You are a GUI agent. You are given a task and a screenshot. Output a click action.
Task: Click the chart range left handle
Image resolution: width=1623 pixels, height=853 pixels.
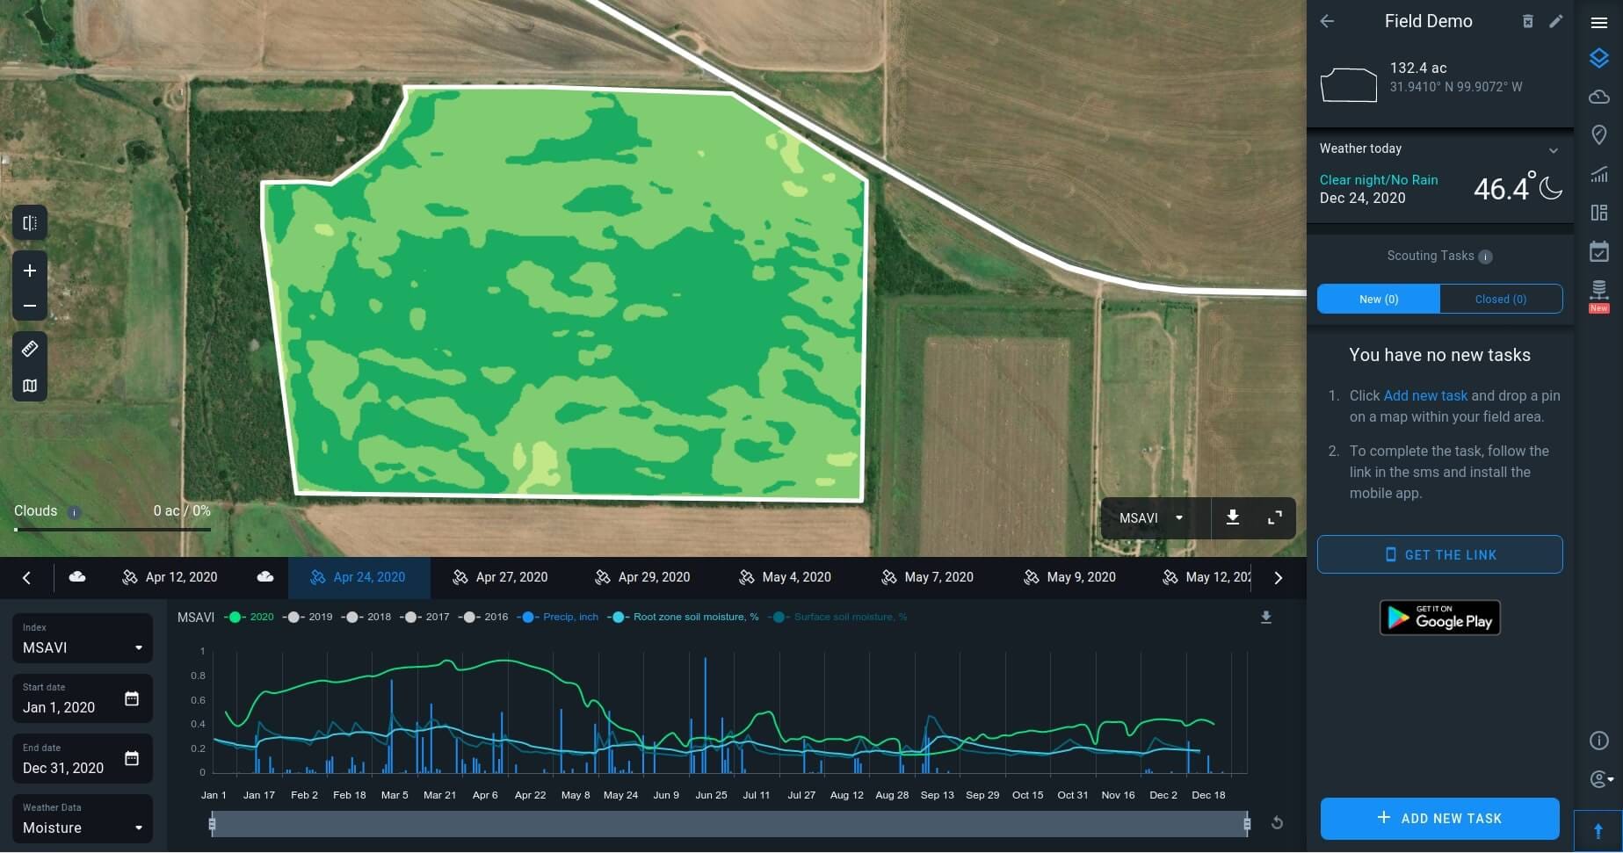click(x=212, y=823)
